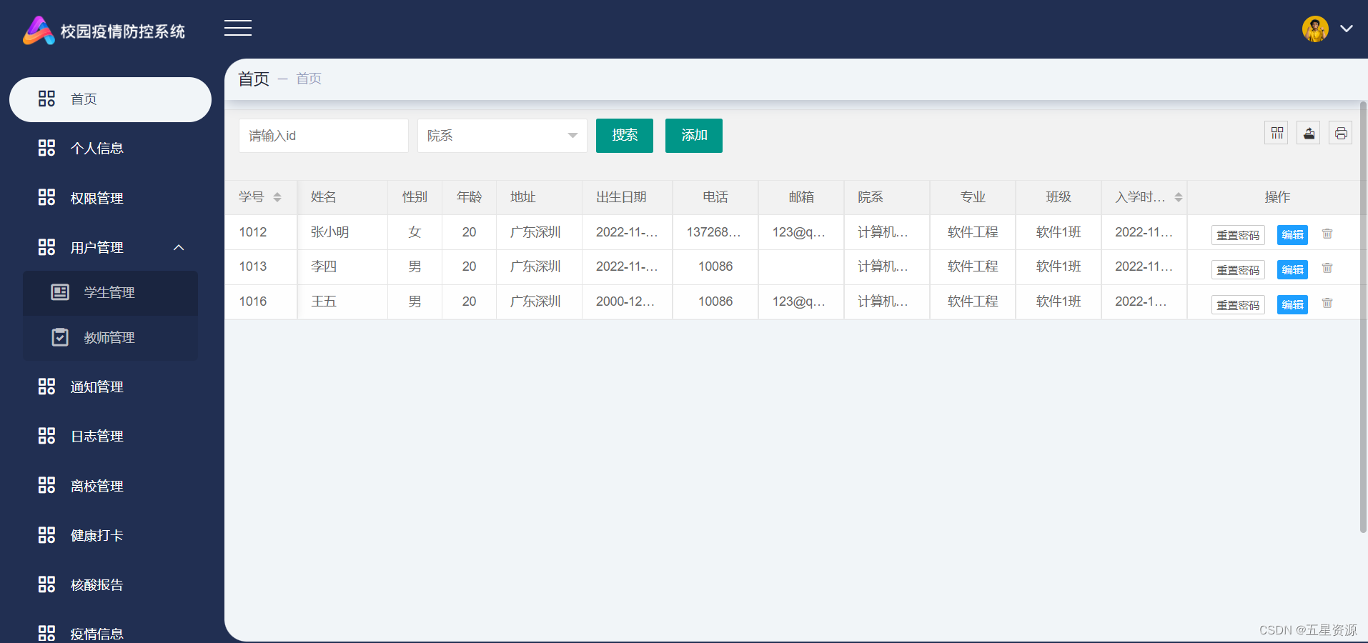
Task: Select 学生管理 submenu item
Action: pos(110,293)
